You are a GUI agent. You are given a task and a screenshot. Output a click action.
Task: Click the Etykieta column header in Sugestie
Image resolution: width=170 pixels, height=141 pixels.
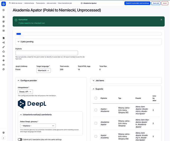pos(104,98)
